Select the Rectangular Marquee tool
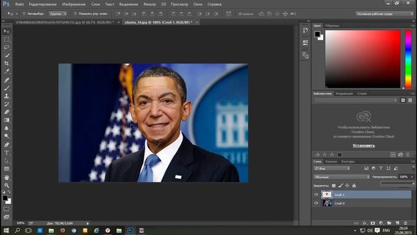Viewport: 417px width, 235px height. pos(7,39)
